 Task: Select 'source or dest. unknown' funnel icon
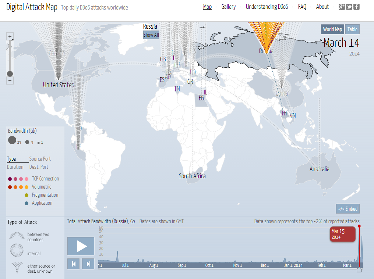pos(17,268)
